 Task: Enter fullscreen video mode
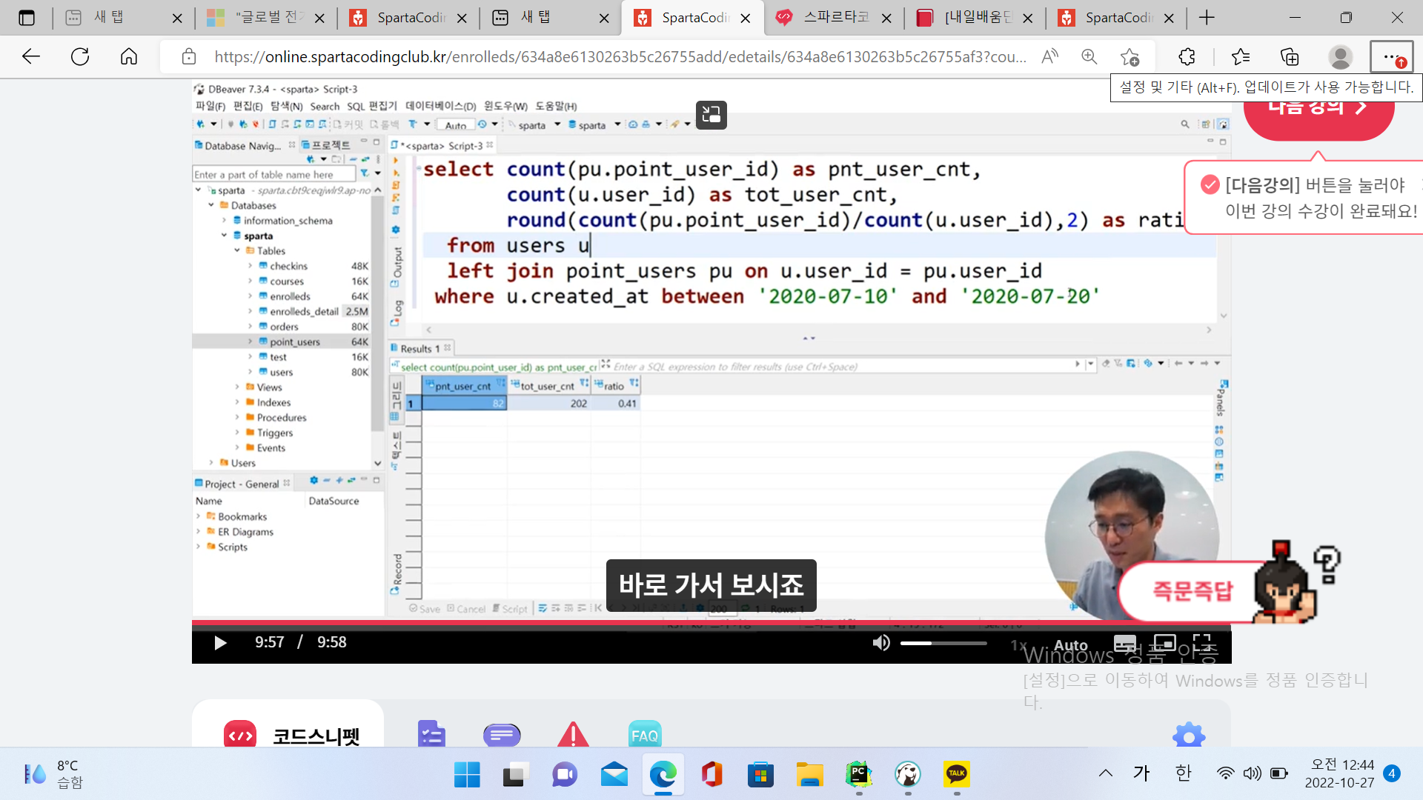pyautogui.click(x=1201, y=642)
